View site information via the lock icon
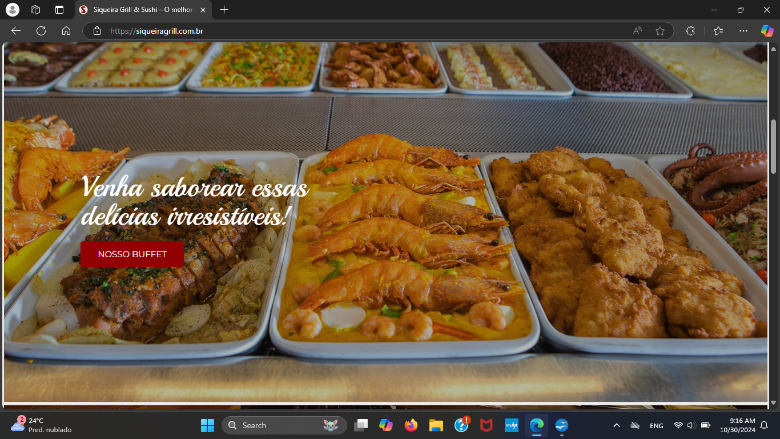The width and height of the screenshot is (780, 439). point(97,31)
